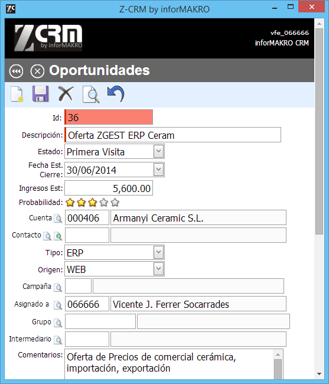Image resolution: width=329 pixels, height=384 pixels.
Task: Click the empty Intermediario name field
Action: point(198,339)
